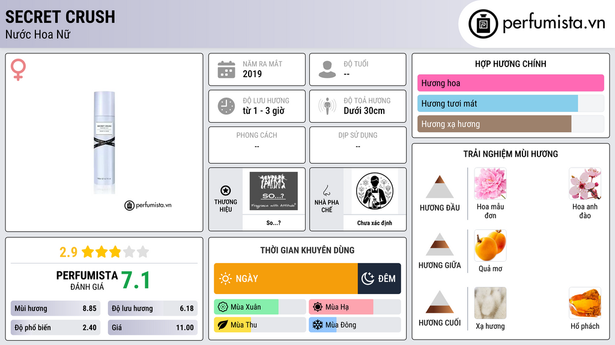Viewport: 615px width, 345px height.
Task: Click the pink female gender symbol
Action: [x=18, y=69]
